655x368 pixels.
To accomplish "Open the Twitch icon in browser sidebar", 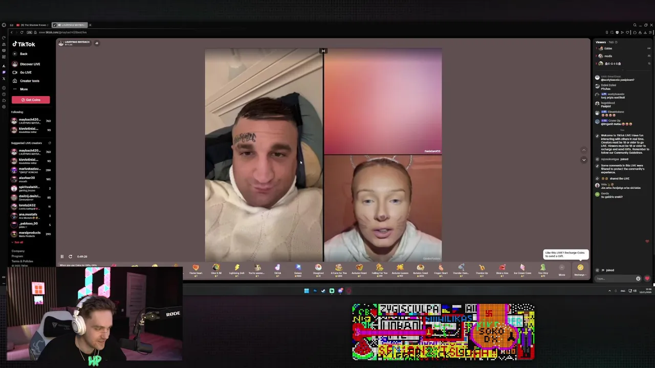I will coord(4,72).
